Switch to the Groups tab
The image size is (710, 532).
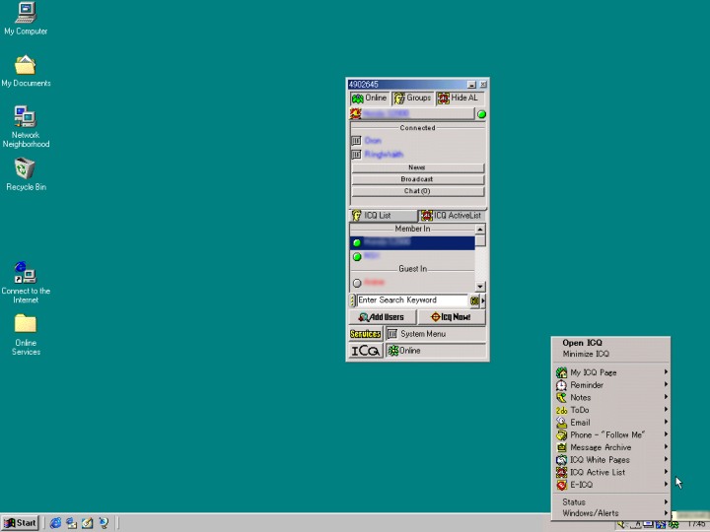(x=412, y=99)
